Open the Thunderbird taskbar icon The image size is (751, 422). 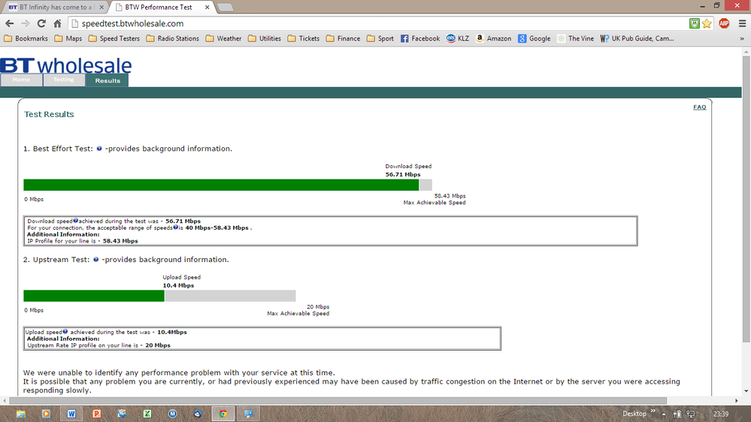[198, 414]
